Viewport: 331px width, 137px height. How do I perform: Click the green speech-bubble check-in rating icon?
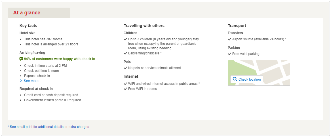point(21,59)
